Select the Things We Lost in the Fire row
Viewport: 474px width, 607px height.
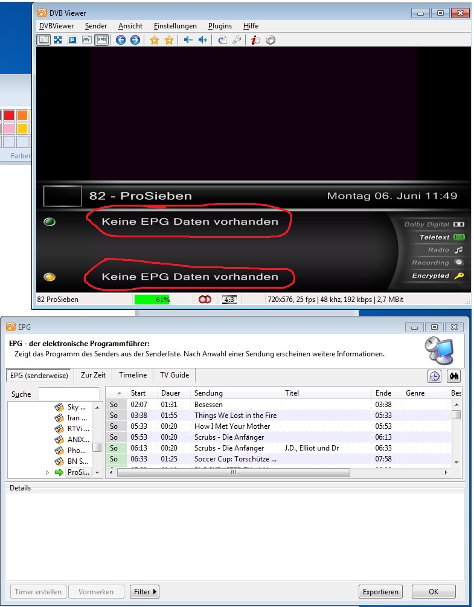coord(278,416)
